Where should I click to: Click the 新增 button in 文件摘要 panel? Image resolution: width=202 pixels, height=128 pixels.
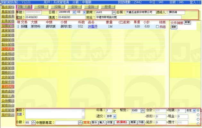pyautogui.click(x=187, y=23)
